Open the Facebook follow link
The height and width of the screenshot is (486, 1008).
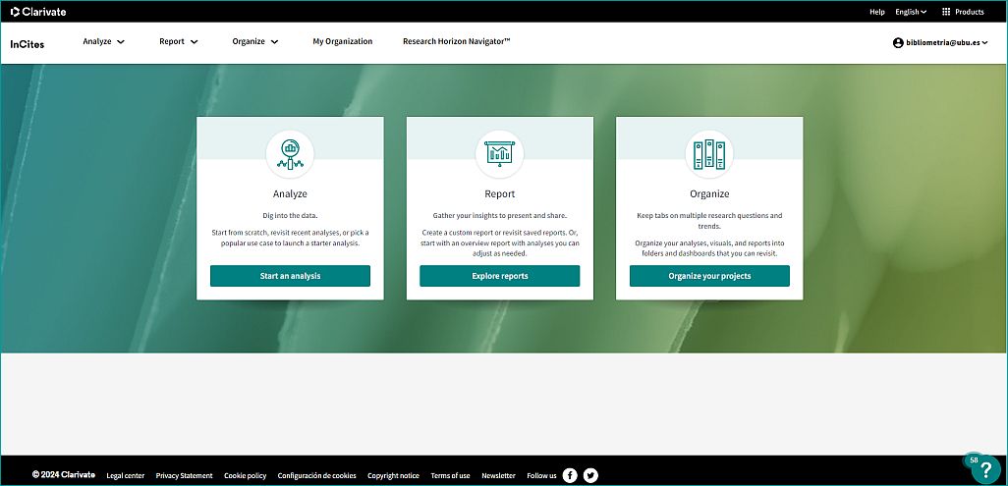(x=570, y=475)
